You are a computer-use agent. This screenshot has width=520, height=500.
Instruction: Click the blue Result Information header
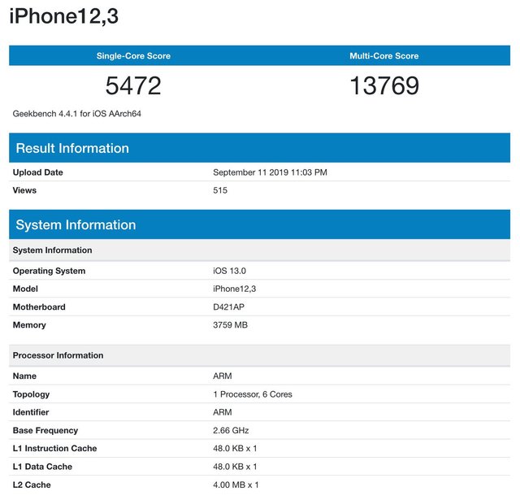point(72,148)
